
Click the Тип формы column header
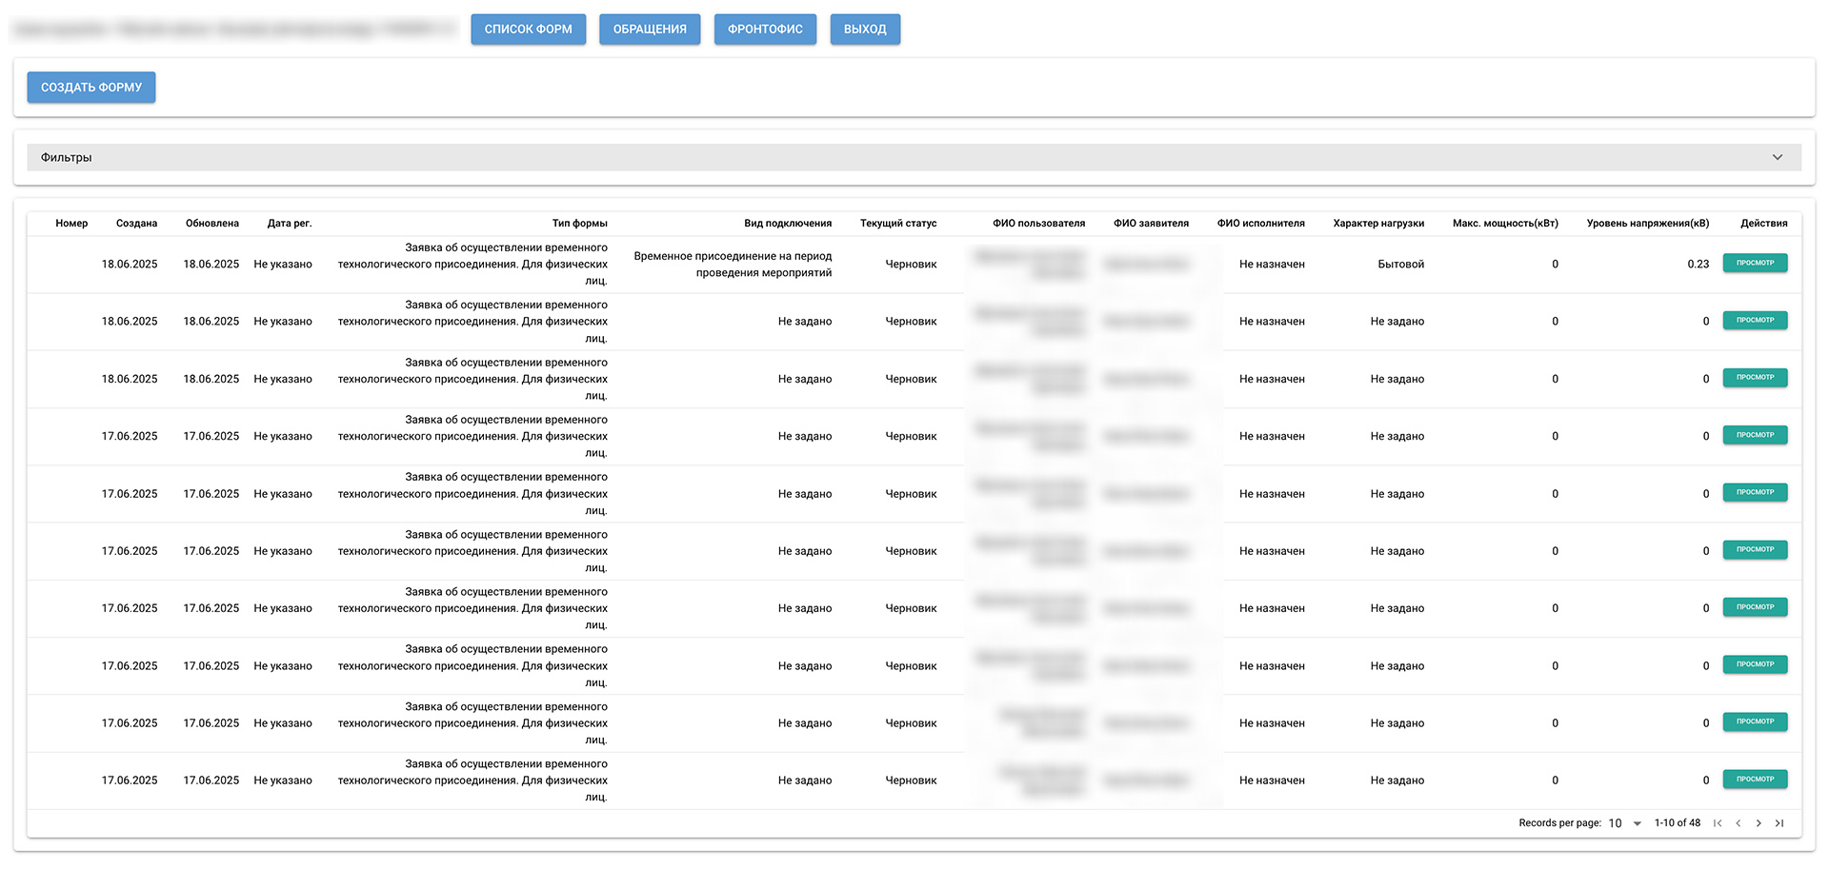pyautogui.click(x=580, y=224)
